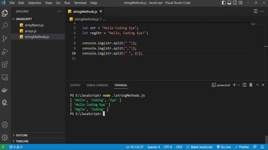The width and height of the screenshot is (268, 150).
Task: Toggle the bottom Panel visibility
Action: tap(229, 3)
